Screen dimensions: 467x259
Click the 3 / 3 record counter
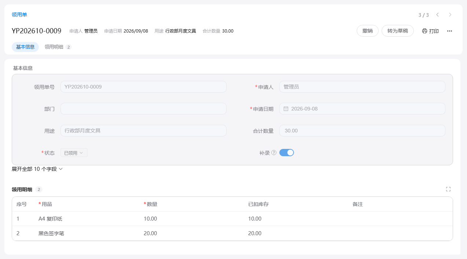[423, 15]
